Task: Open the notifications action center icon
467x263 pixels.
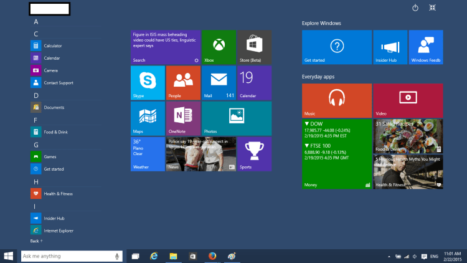Action: (424, 256)
